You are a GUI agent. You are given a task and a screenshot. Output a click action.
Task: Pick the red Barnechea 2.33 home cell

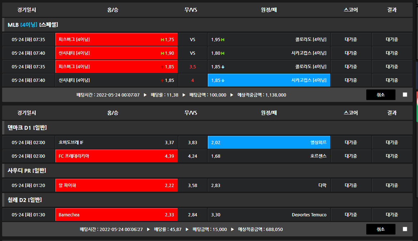[116, 215]
